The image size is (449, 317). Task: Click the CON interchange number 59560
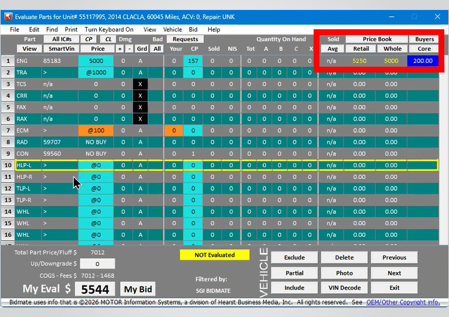tap(52, 154)
